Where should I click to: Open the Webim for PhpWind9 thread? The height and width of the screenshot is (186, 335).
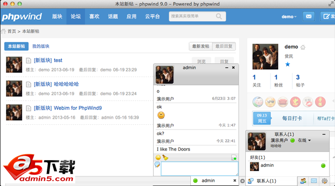78,108
